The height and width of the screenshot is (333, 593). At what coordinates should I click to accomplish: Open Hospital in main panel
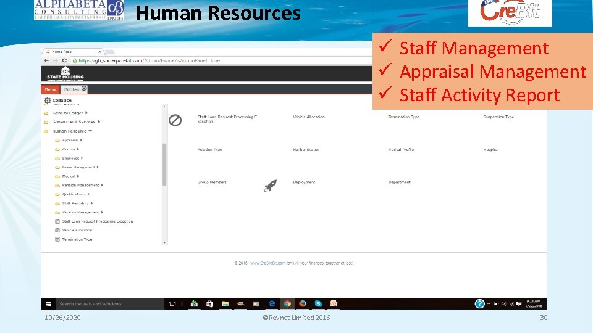point(490,150)
